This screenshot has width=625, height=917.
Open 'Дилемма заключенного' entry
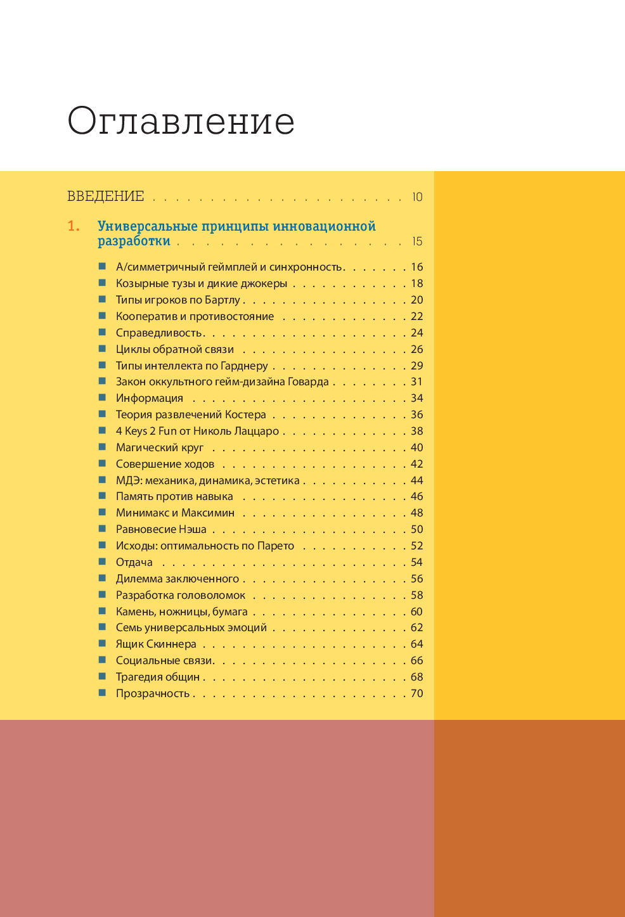pos(177,579)
